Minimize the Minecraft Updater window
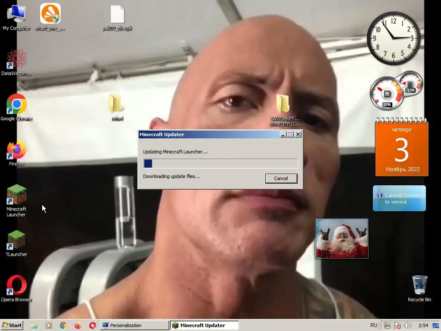Viewport: 441px width, 331px height. [283, 134]
